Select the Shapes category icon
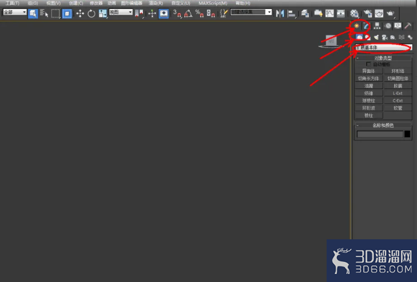This screenshot has width=417, height=282. click(368, 37)
